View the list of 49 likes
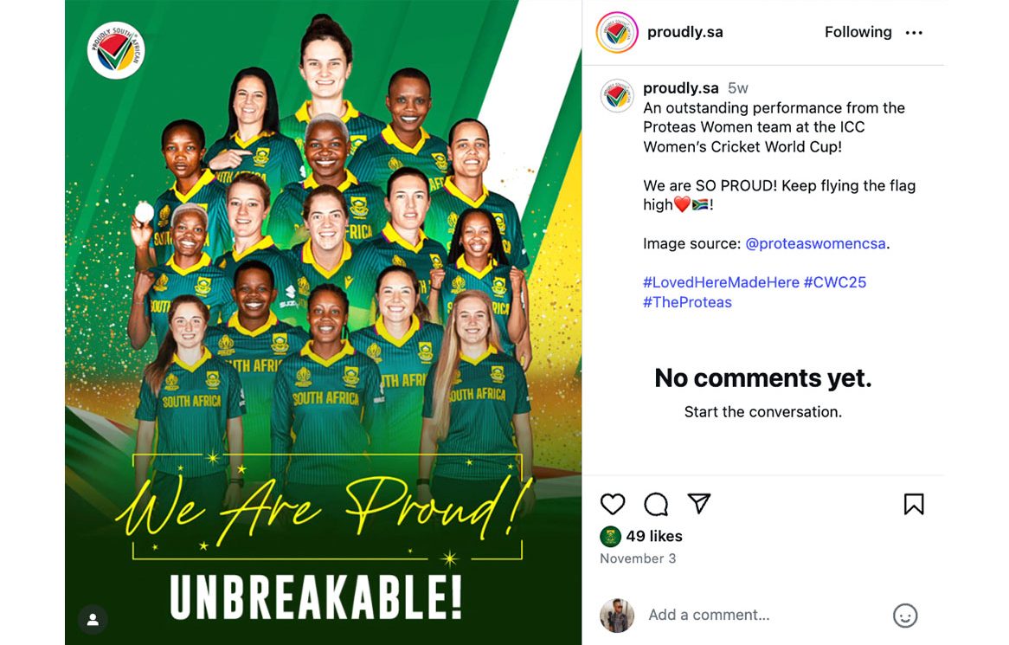 click(654, 537)
